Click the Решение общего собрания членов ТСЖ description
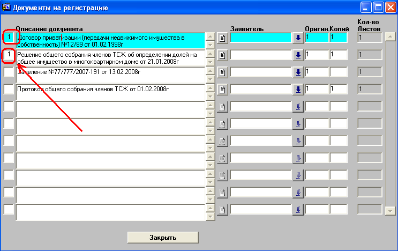 click(110, 58)
